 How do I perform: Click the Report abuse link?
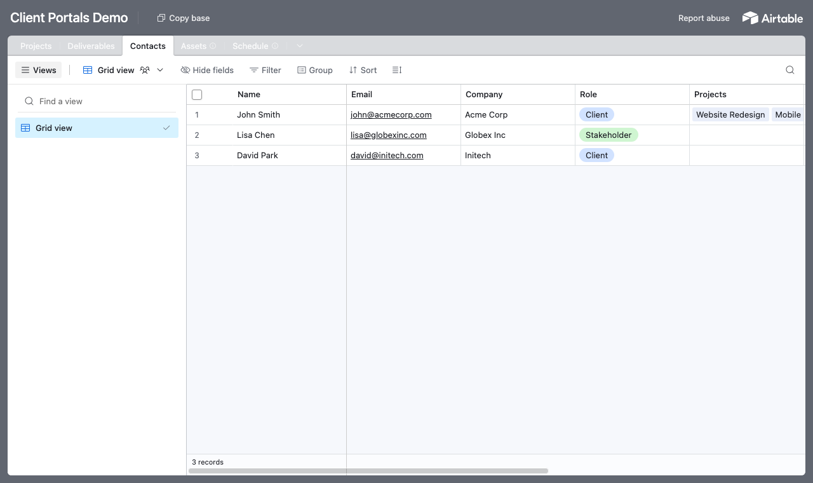pos(704,18)
